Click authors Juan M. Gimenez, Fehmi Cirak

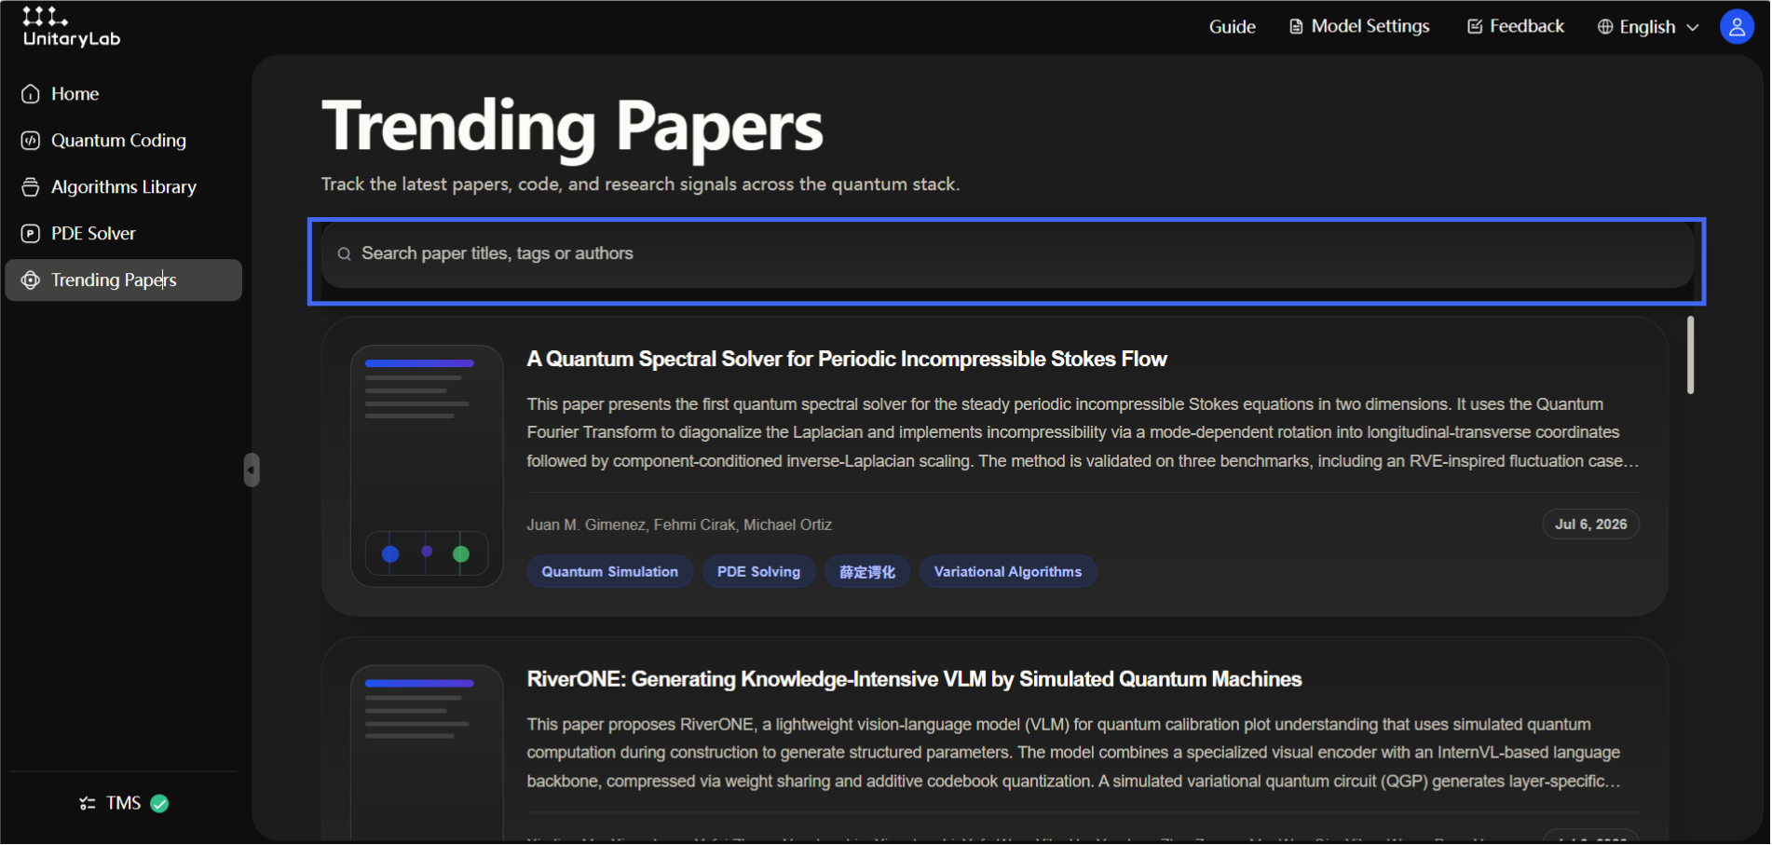point(679,525)
